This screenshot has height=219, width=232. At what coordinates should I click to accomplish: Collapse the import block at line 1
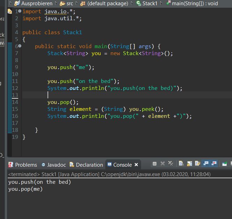[x=20, y=12]
